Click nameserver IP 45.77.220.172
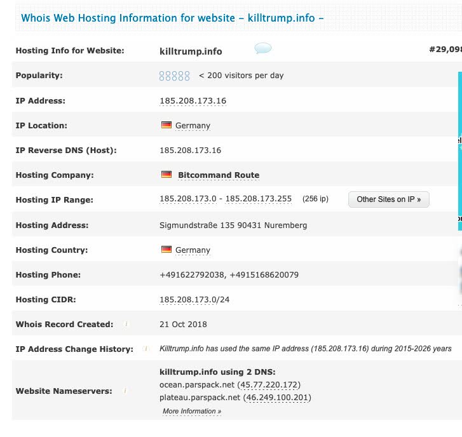The width and height of the screenshot is (462, 437). (x=269, y=384)
